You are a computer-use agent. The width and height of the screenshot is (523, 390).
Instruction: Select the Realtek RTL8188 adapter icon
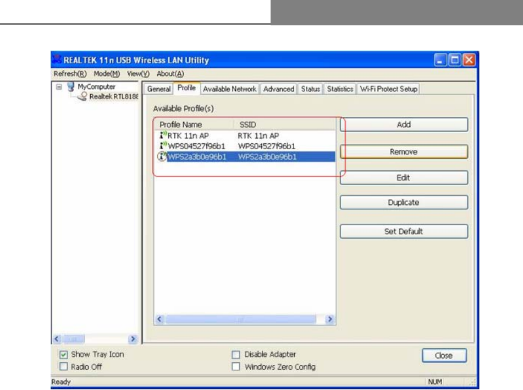(x=82, y=96)
